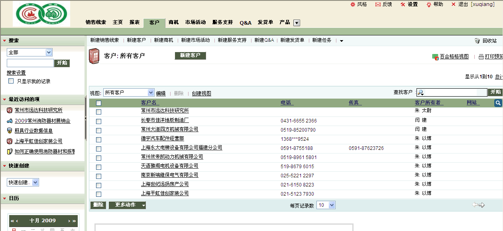Open the 百会格格视图 grid view icon
Screen dimensions: 503x231
(435, 57)
